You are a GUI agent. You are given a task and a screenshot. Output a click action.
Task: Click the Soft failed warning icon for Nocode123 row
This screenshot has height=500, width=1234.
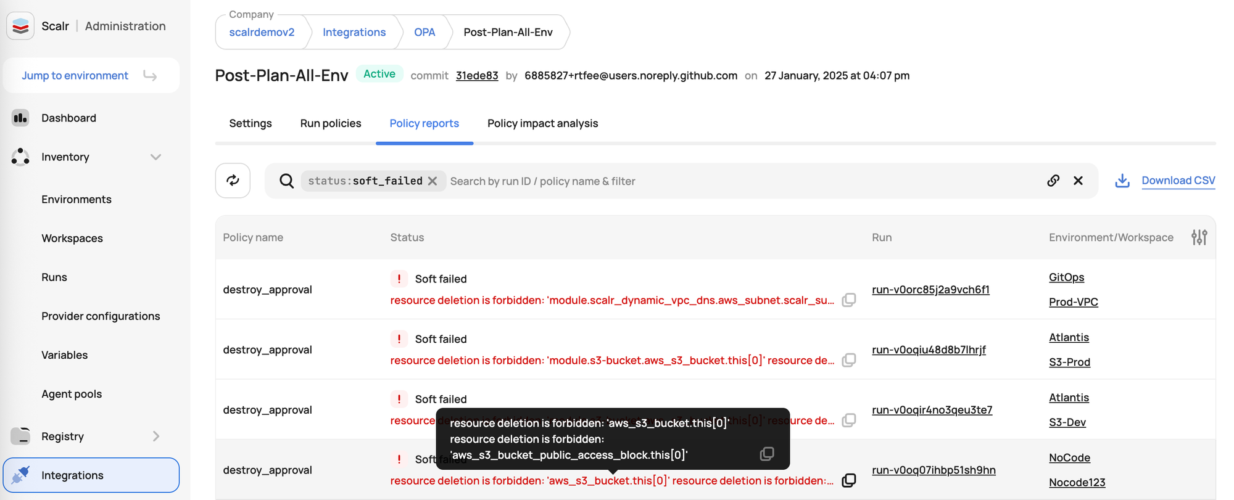(399, 459)
